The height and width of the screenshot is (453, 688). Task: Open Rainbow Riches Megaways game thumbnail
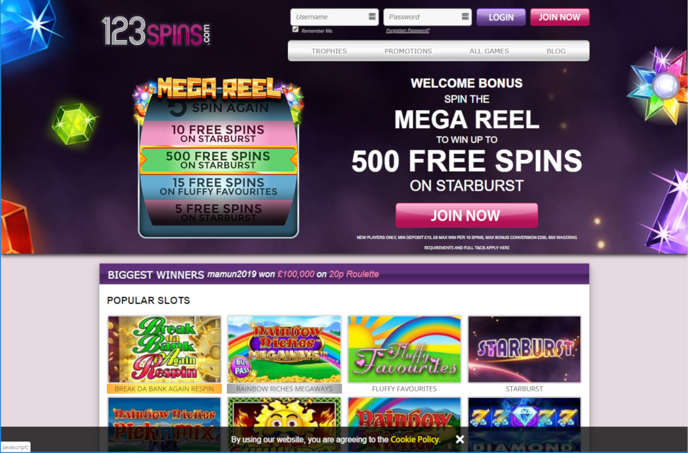click(x=285, y=349)
